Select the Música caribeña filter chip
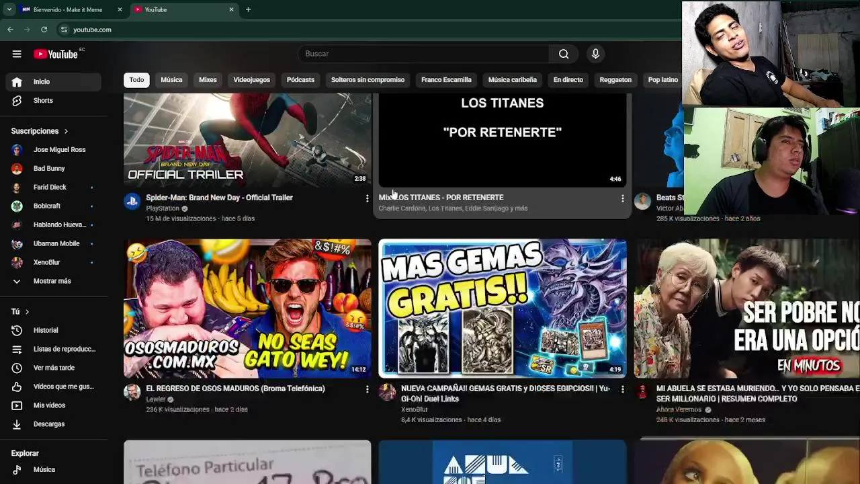Viewport: 860px width, 484px height. tap(512, 80)
